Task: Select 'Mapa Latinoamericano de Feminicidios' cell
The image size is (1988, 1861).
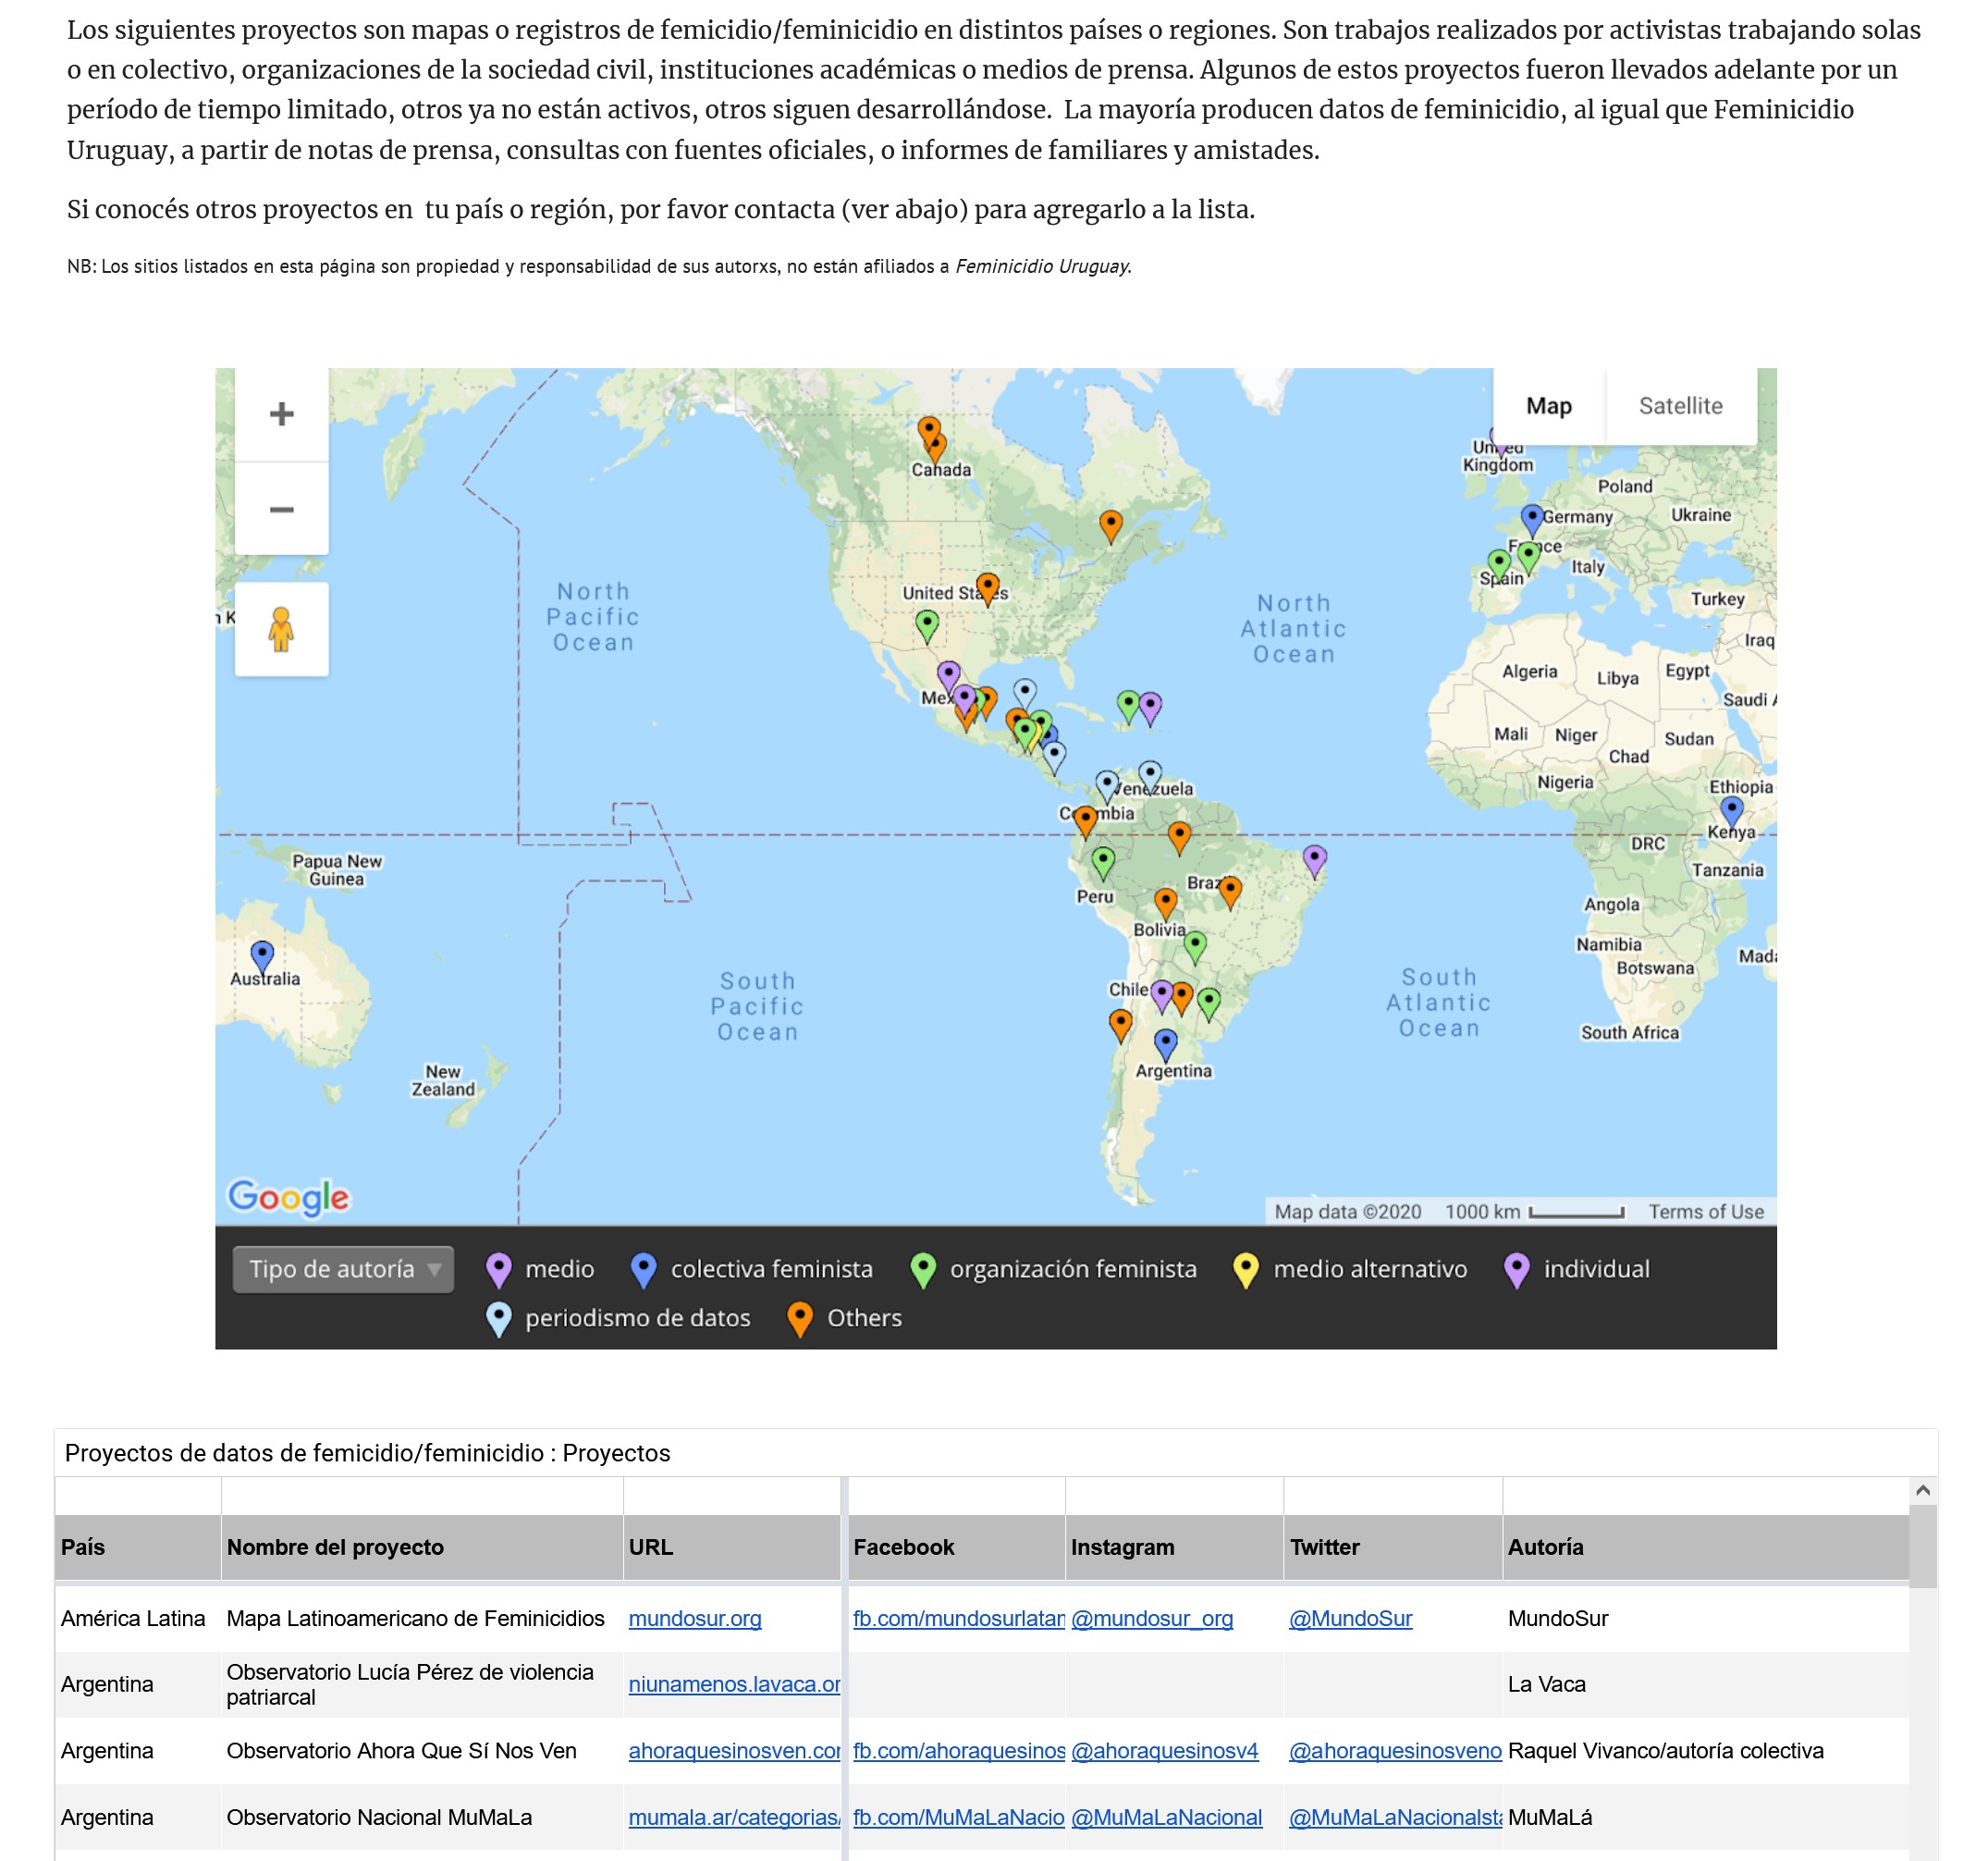Action: click(422, 1619)
